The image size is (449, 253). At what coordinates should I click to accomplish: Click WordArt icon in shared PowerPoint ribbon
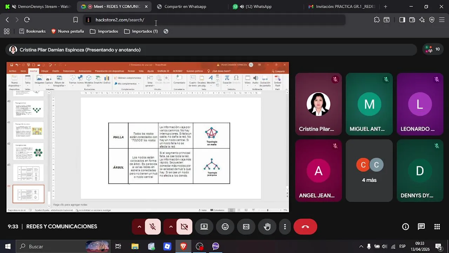[211, 80]
